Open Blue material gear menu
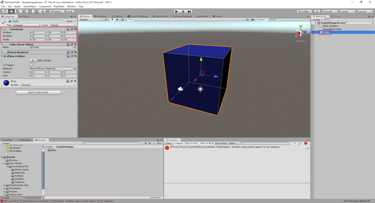 click(75, 81)
